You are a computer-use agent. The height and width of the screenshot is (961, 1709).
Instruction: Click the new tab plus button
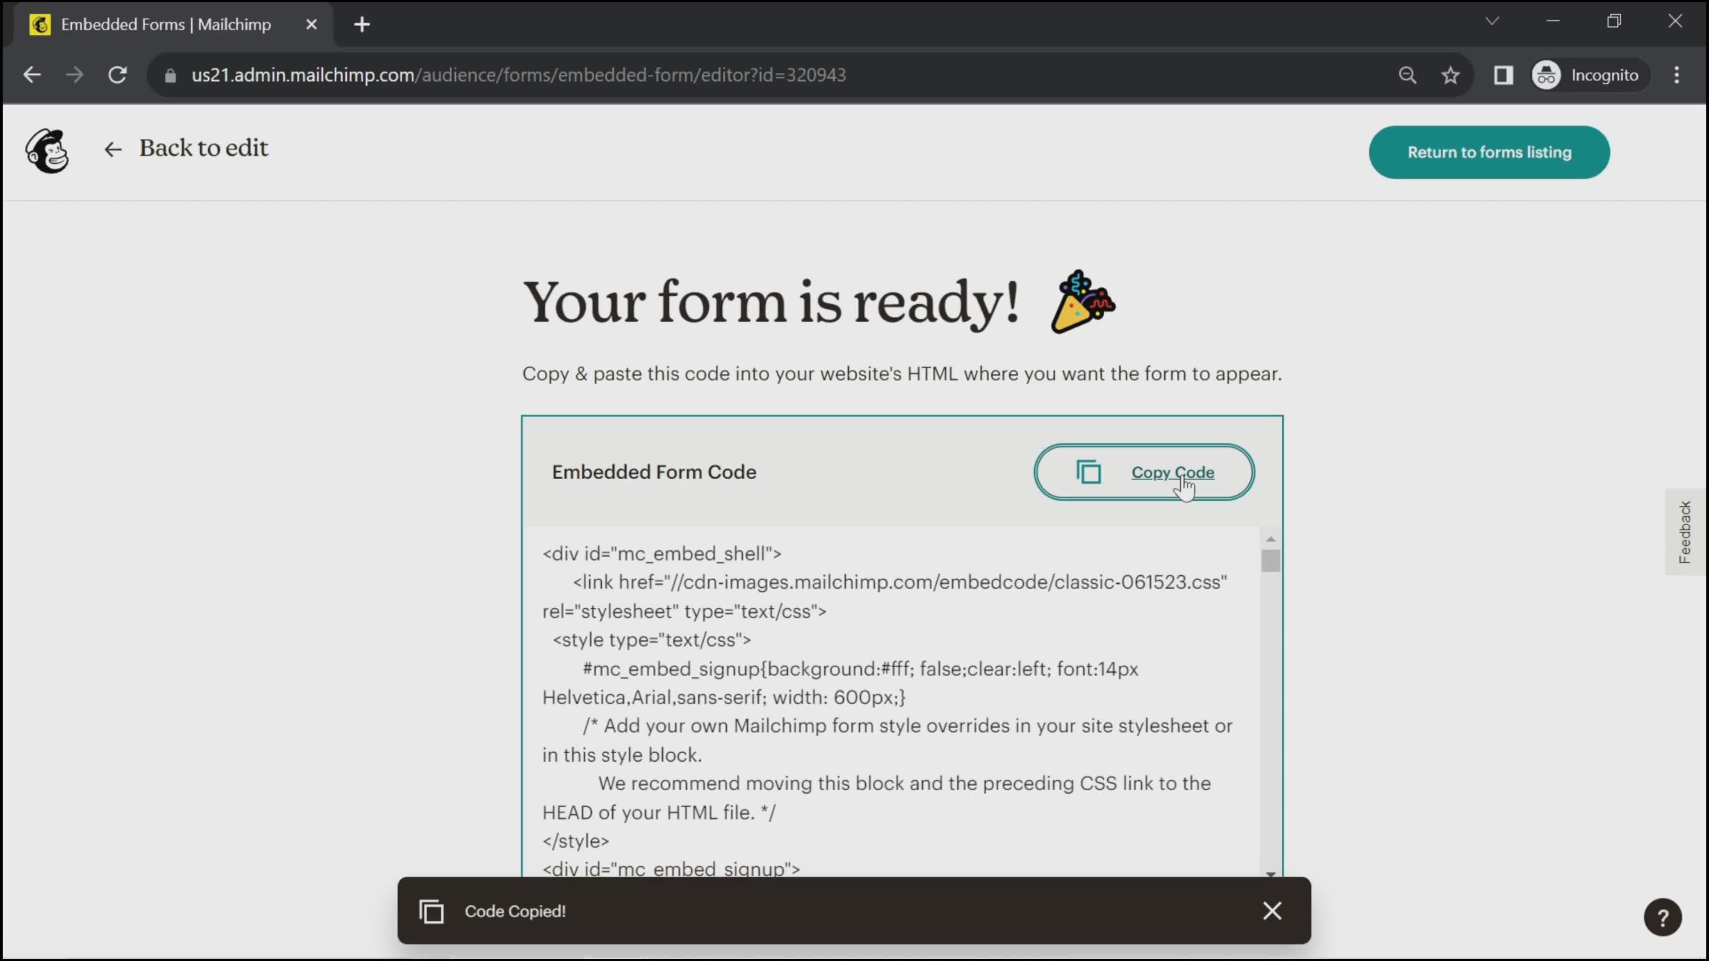[361, 24]
